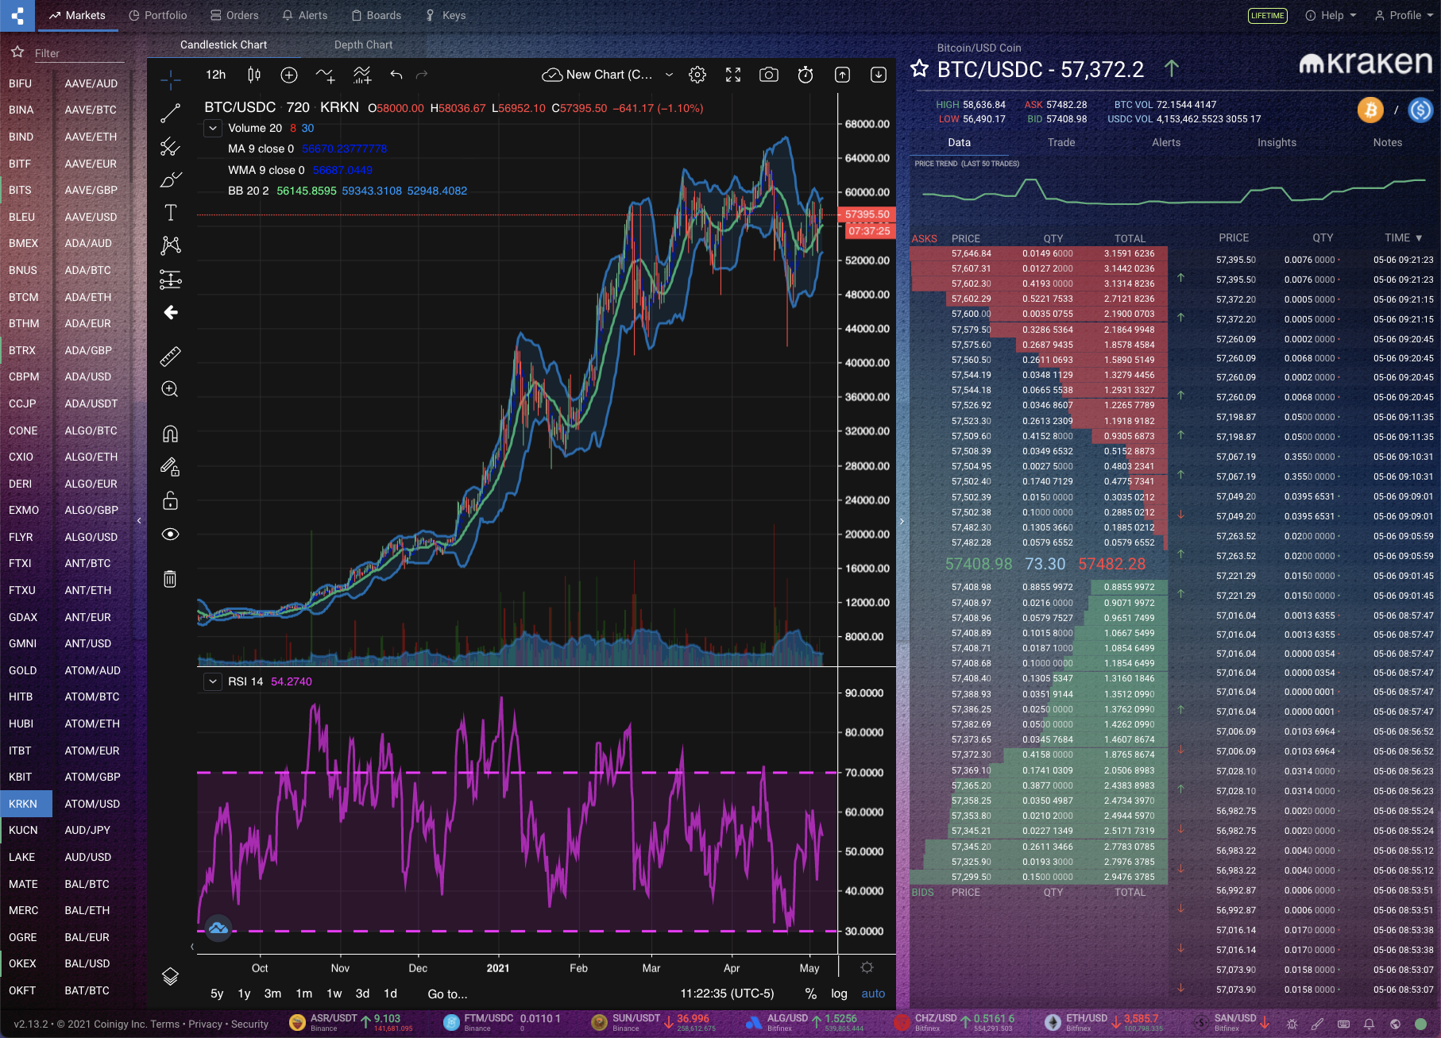This screenshot has height=1038, width=1441.
Task: Hide all drawings with eye icon
Action: (x=170, y=534)
